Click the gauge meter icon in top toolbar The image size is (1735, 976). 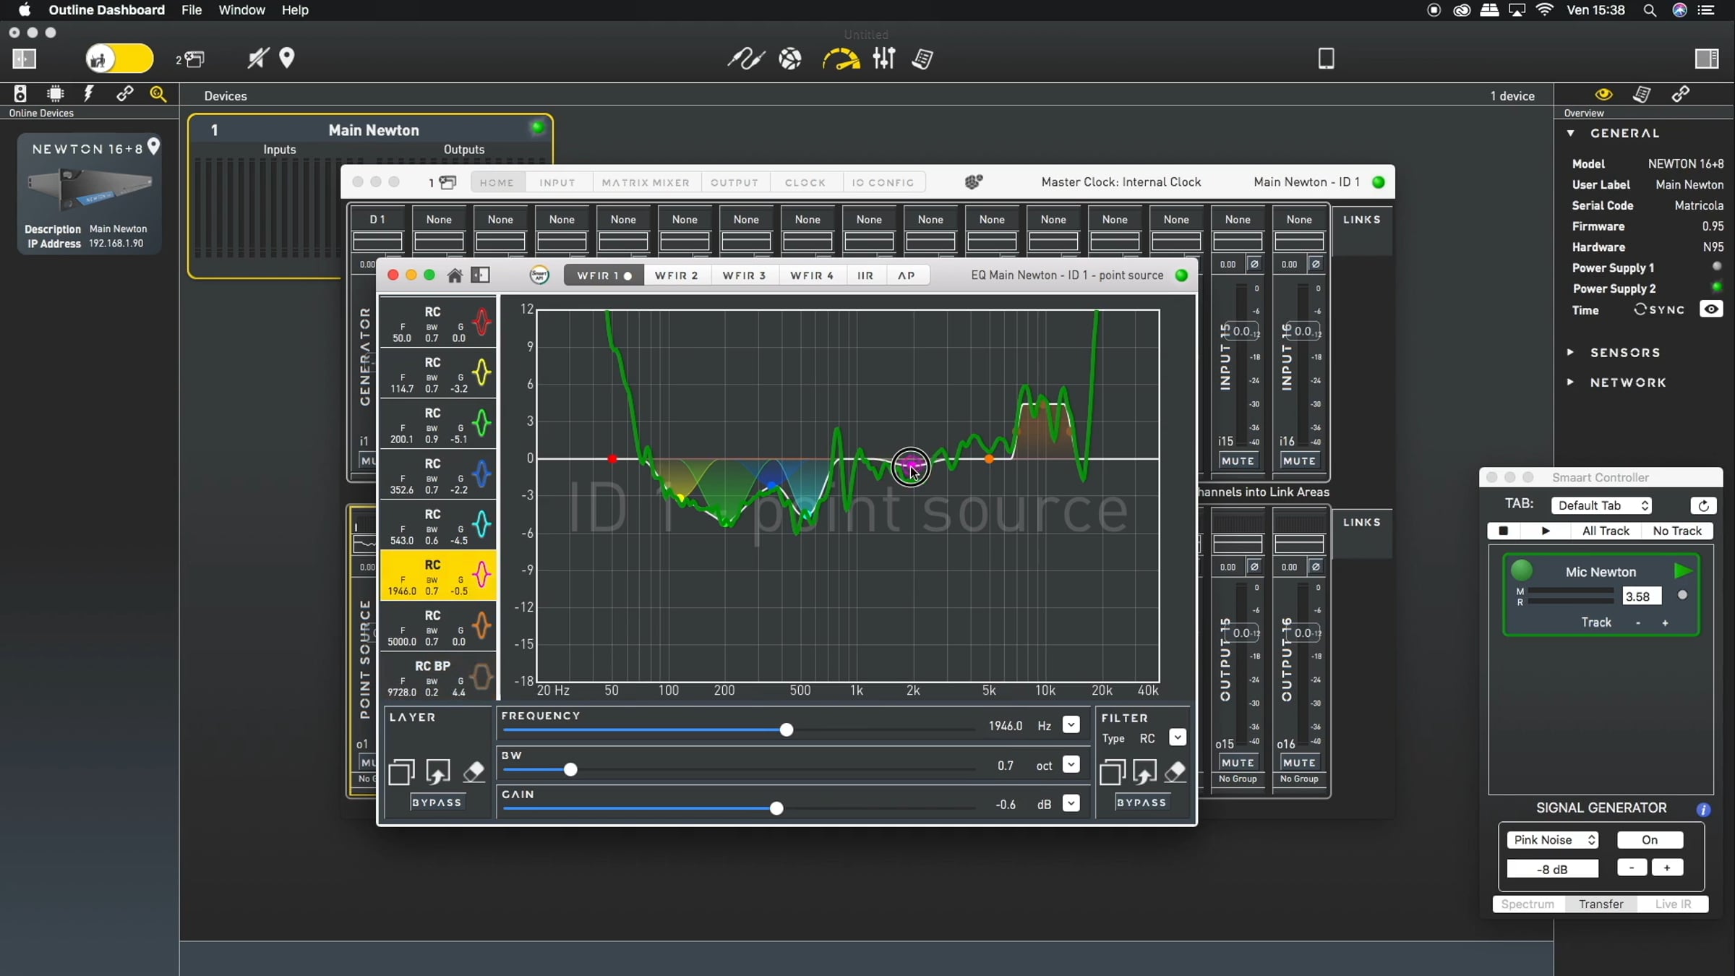pyautogui.click(x=841, y=59)
